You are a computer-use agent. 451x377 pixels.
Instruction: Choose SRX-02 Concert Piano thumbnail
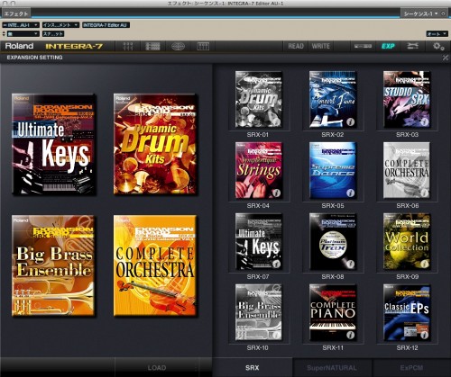(333, 99)
